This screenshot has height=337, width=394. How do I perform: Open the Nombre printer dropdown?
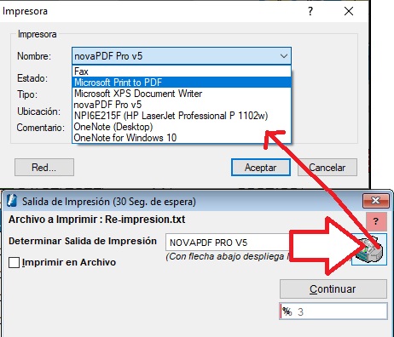tap(182, 56)
